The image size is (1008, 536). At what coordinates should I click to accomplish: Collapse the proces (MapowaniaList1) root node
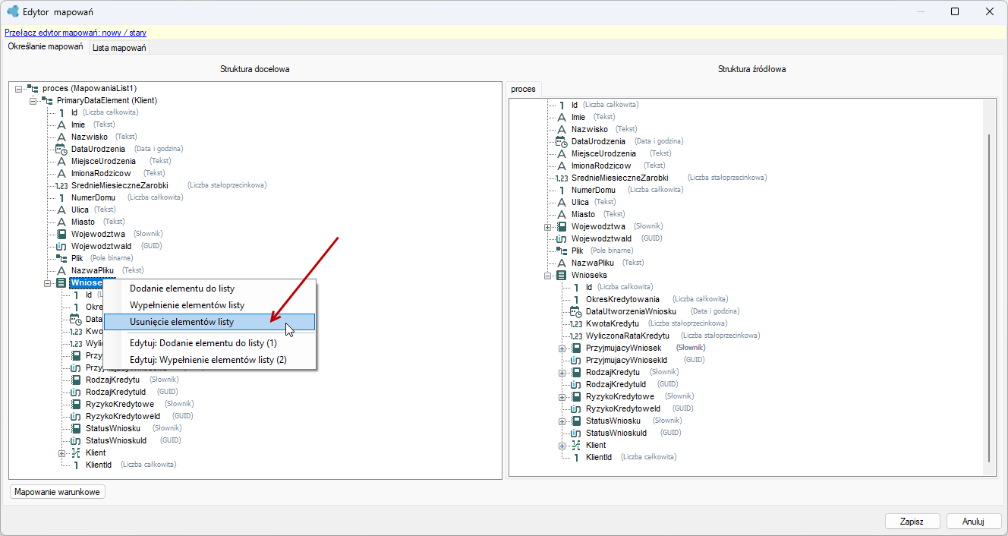(18, 89)
